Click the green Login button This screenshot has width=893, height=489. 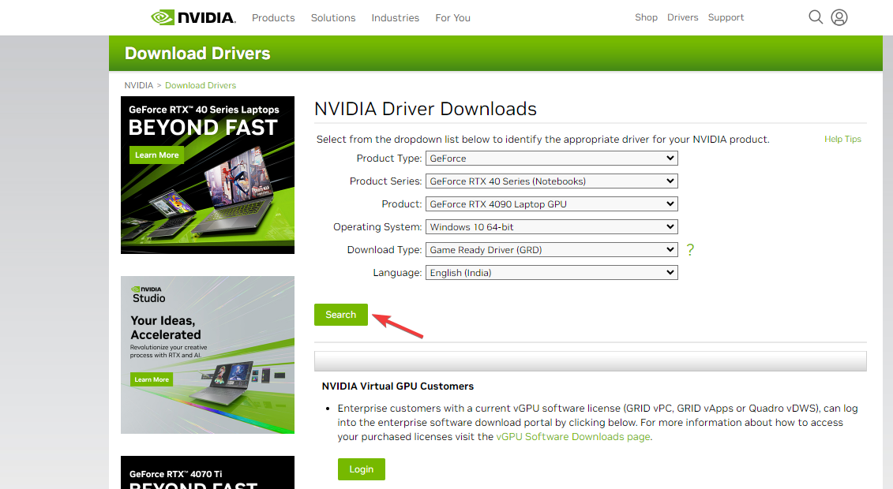click(362, 469)
